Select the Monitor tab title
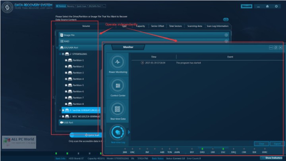This screenshot has width=286, height=161. (128, 47)
